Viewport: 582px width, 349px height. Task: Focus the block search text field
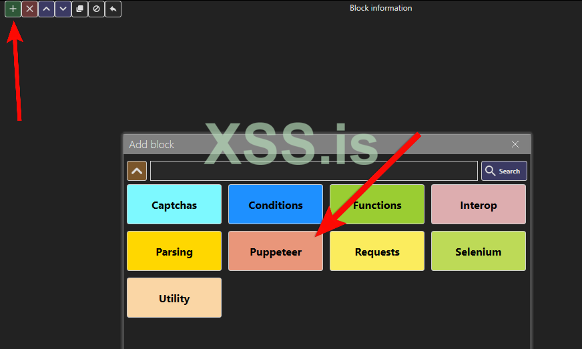tap(314, 171)
